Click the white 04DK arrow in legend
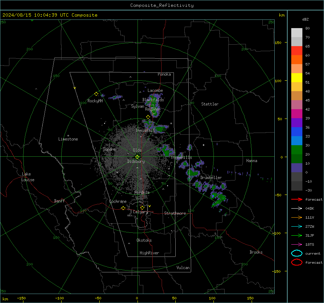Image resolution: width=324 pixels, height=303 pixels. 297,208
